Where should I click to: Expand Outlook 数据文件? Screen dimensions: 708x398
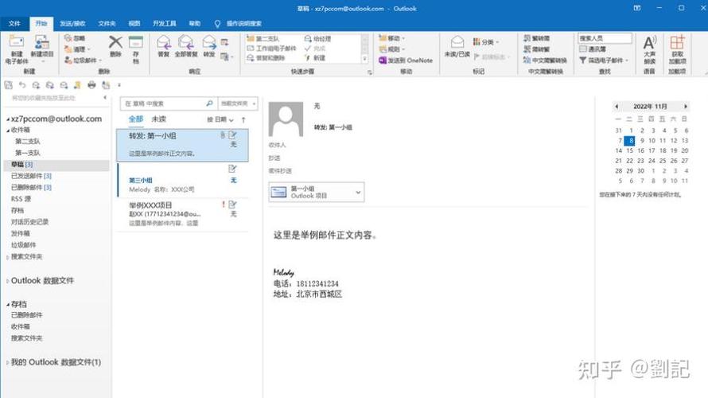8,281
